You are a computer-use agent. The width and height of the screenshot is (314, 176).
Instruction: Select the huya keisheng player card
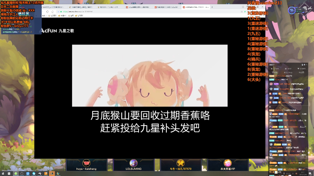[x=86, y=165]
